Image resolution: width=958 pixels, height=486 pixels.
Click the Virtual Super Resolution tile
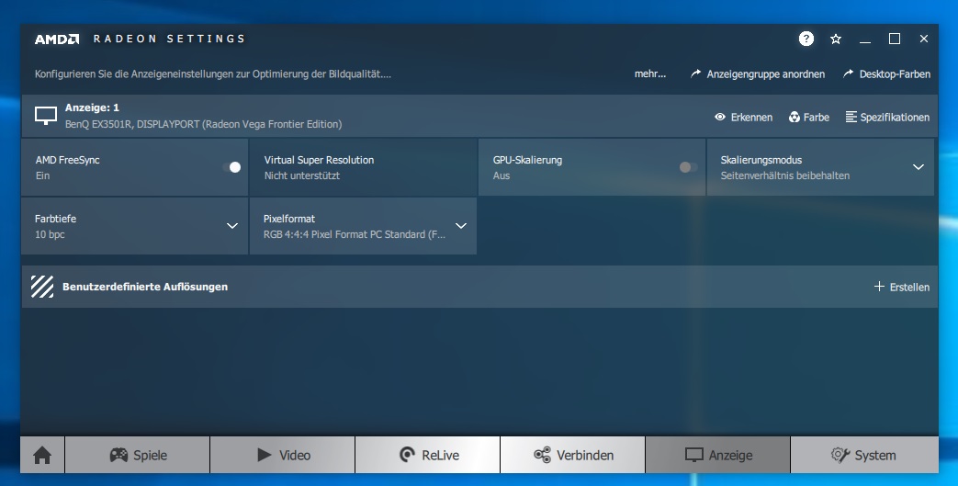[363, 167]
